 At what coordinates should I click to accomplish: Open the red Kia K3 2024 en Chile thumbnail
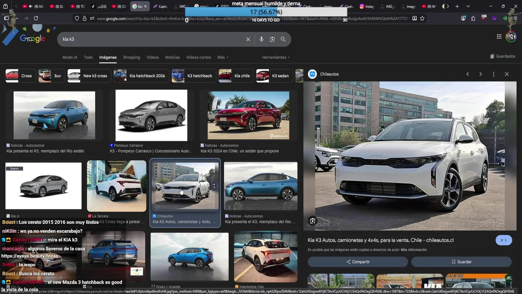248,116
